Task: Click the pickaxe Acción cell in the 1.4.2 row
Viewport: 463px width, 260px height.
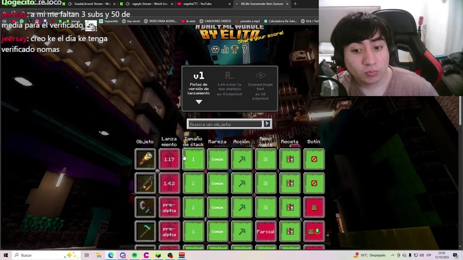Action: [242, 183]
